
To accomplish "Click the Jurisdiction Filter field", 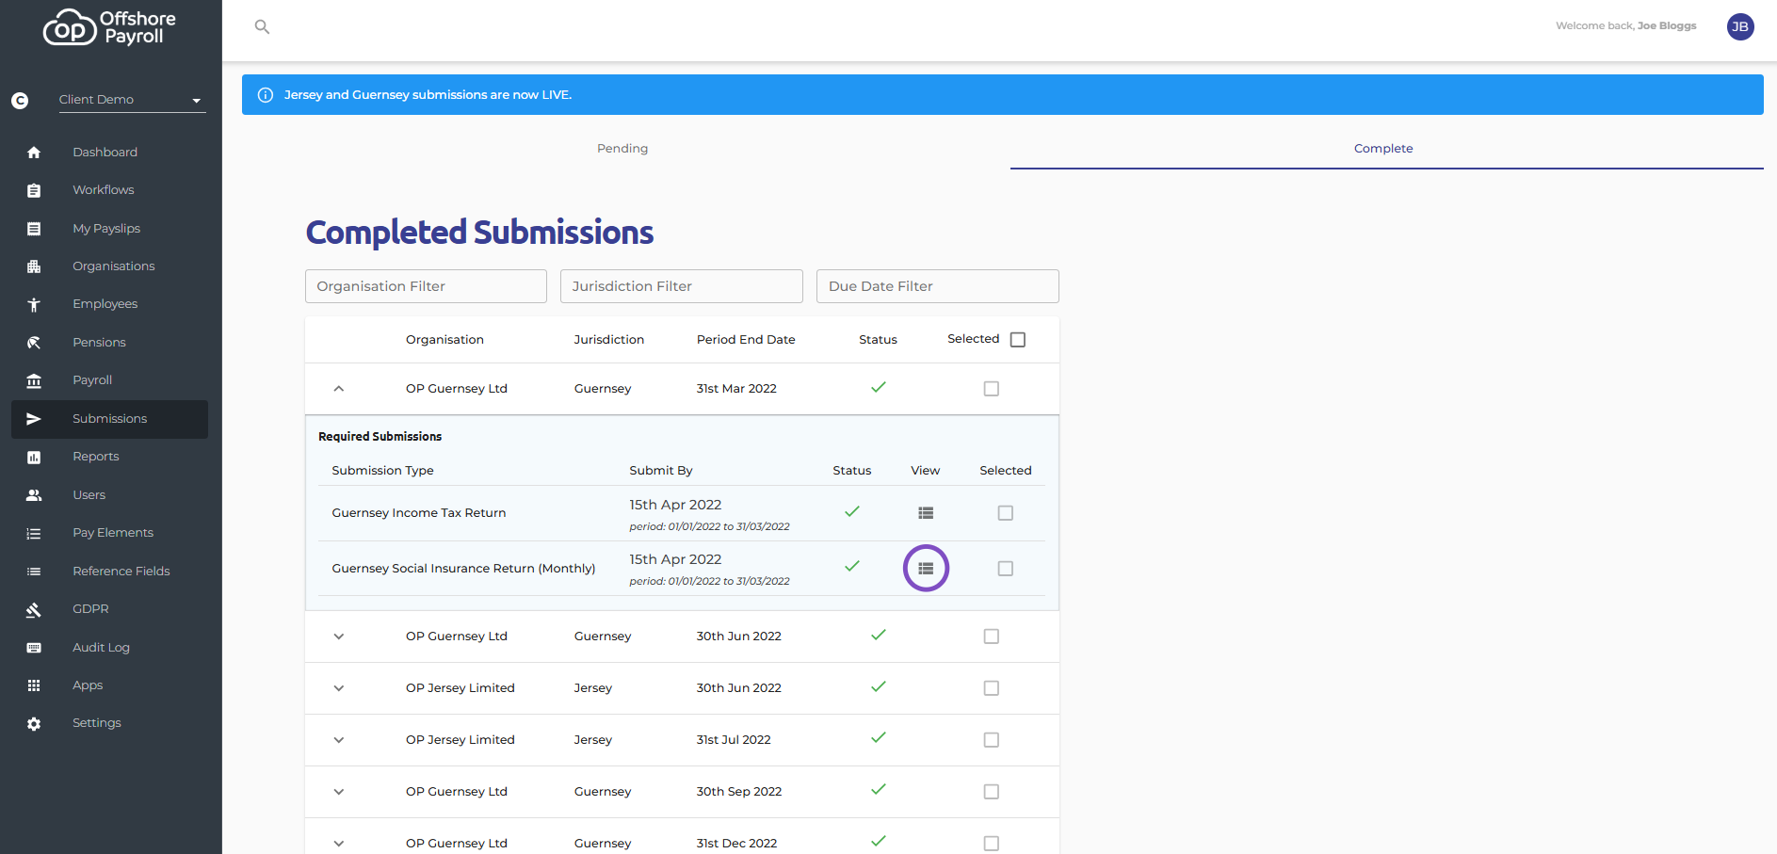I will pos(682,286).
